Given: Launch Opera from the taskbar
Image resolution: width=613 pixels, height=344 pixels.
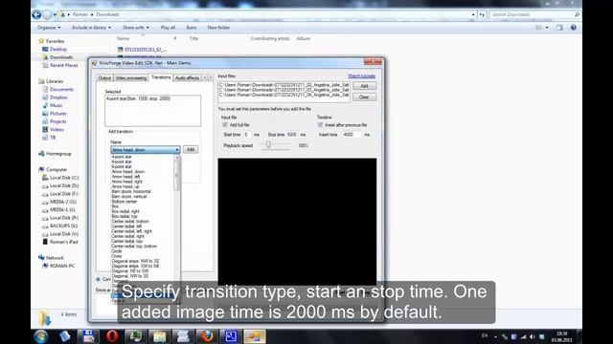Looking at the screenshot, I should click(112, 336).
